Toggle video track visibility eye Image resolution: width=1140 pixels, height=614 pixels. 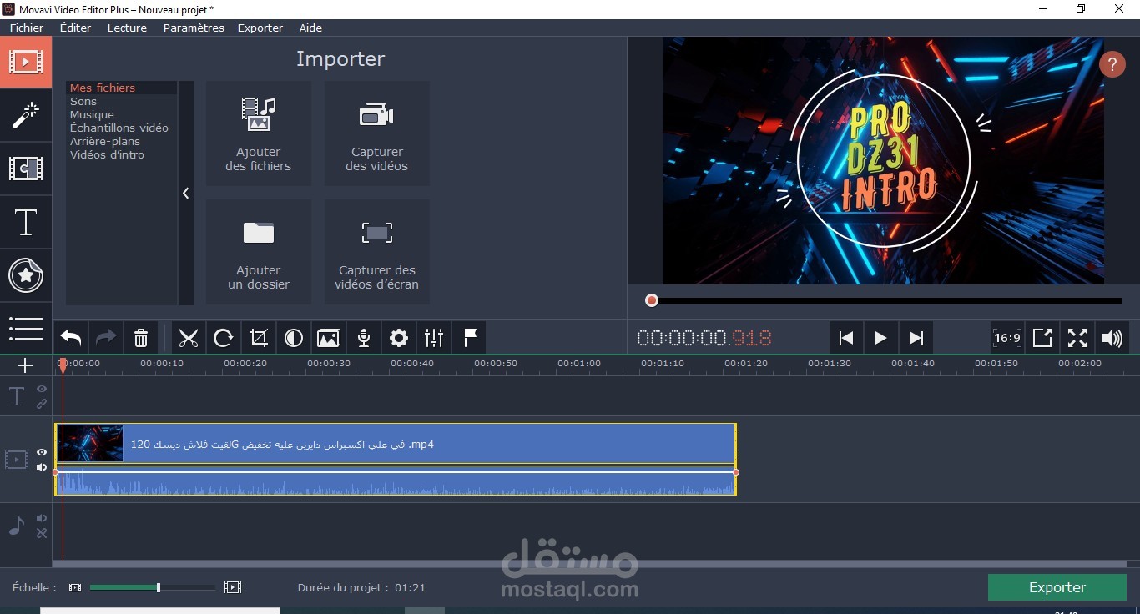[42, 452]
